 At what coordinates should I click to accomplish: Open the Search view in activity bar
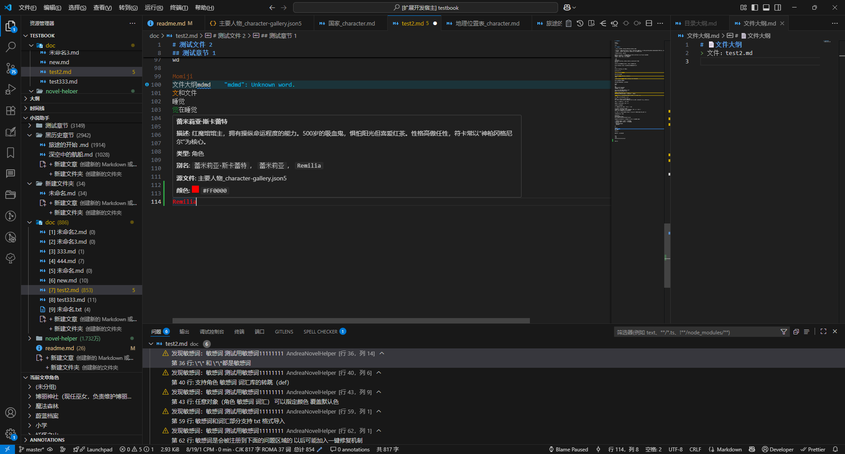coord(11,47)
